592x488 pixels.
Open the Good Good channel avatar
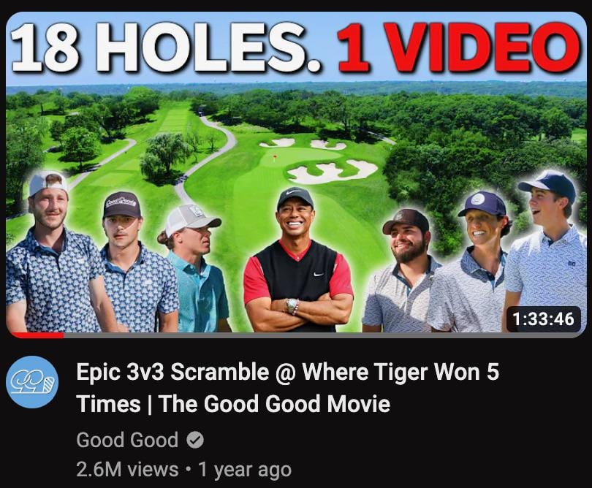[32, 382]
